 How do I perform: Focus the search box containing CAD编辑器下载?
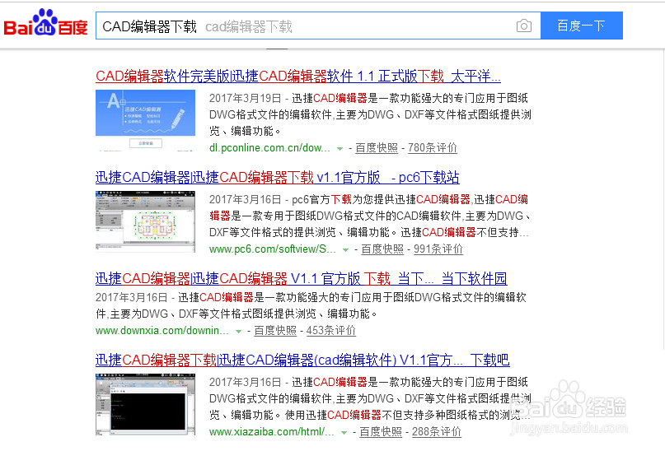pos(318,26)
